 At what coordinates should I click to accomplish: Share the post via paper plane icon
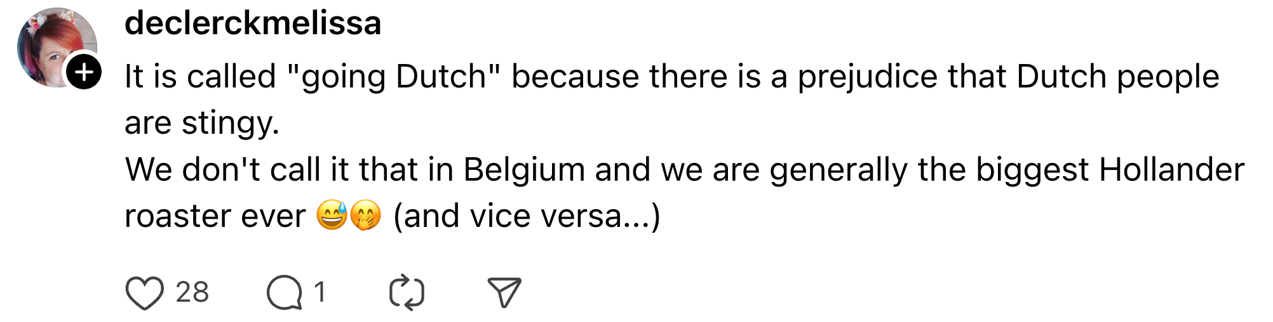point(504,293)
